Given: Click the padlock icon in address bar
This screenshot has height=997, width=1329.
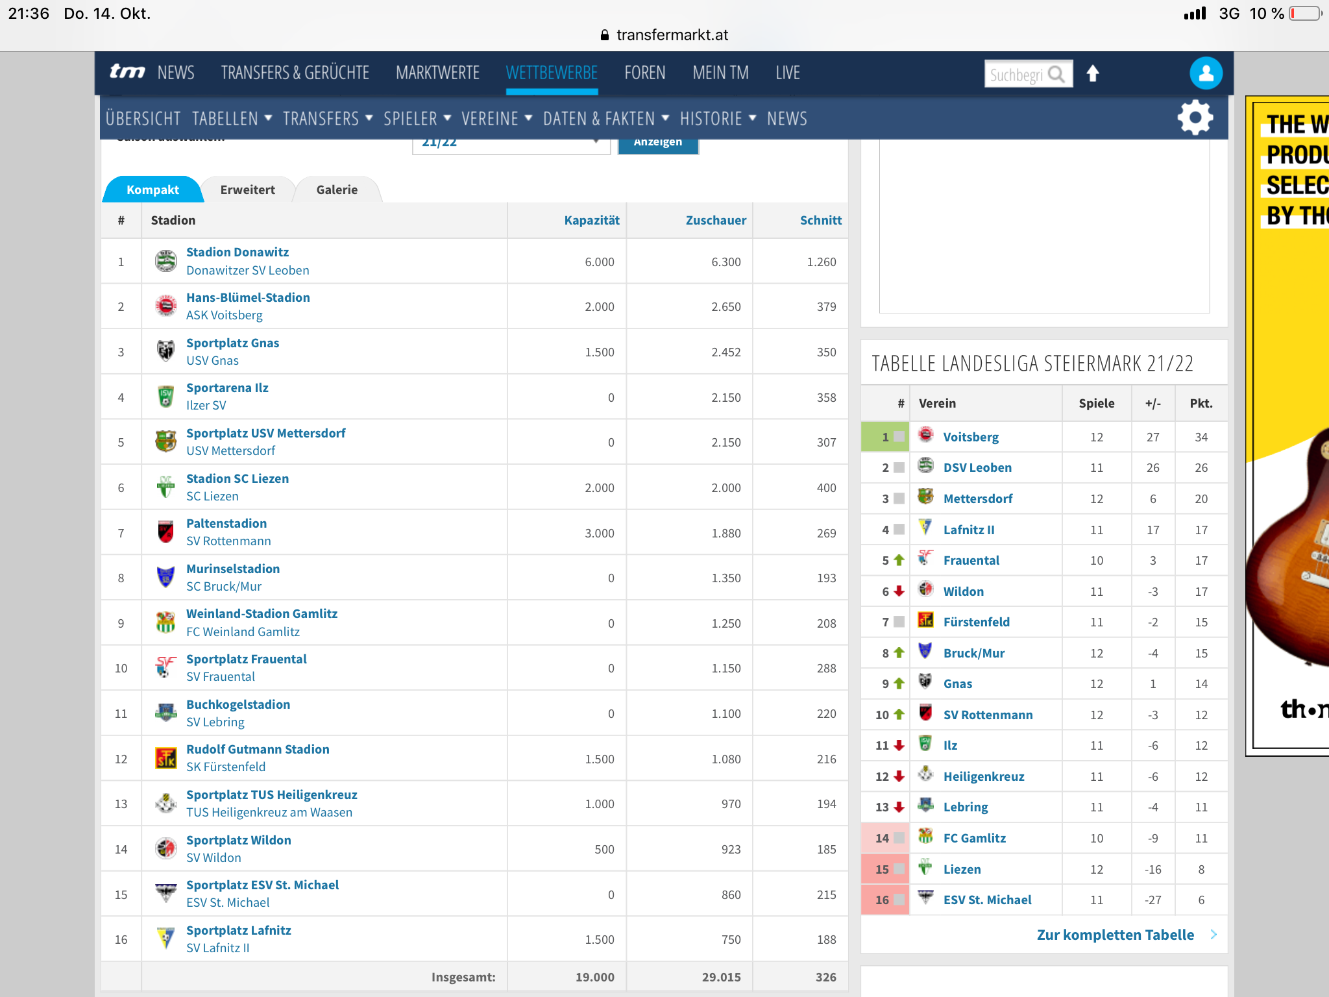Looking at the screenshot, I should tap(604, 35).
